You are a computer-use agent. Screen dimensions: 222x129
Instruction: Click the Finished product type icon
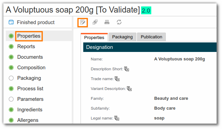[x=11, y=22]
